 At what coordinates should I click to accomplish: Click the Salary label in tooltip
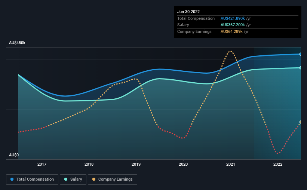(183, 25)
